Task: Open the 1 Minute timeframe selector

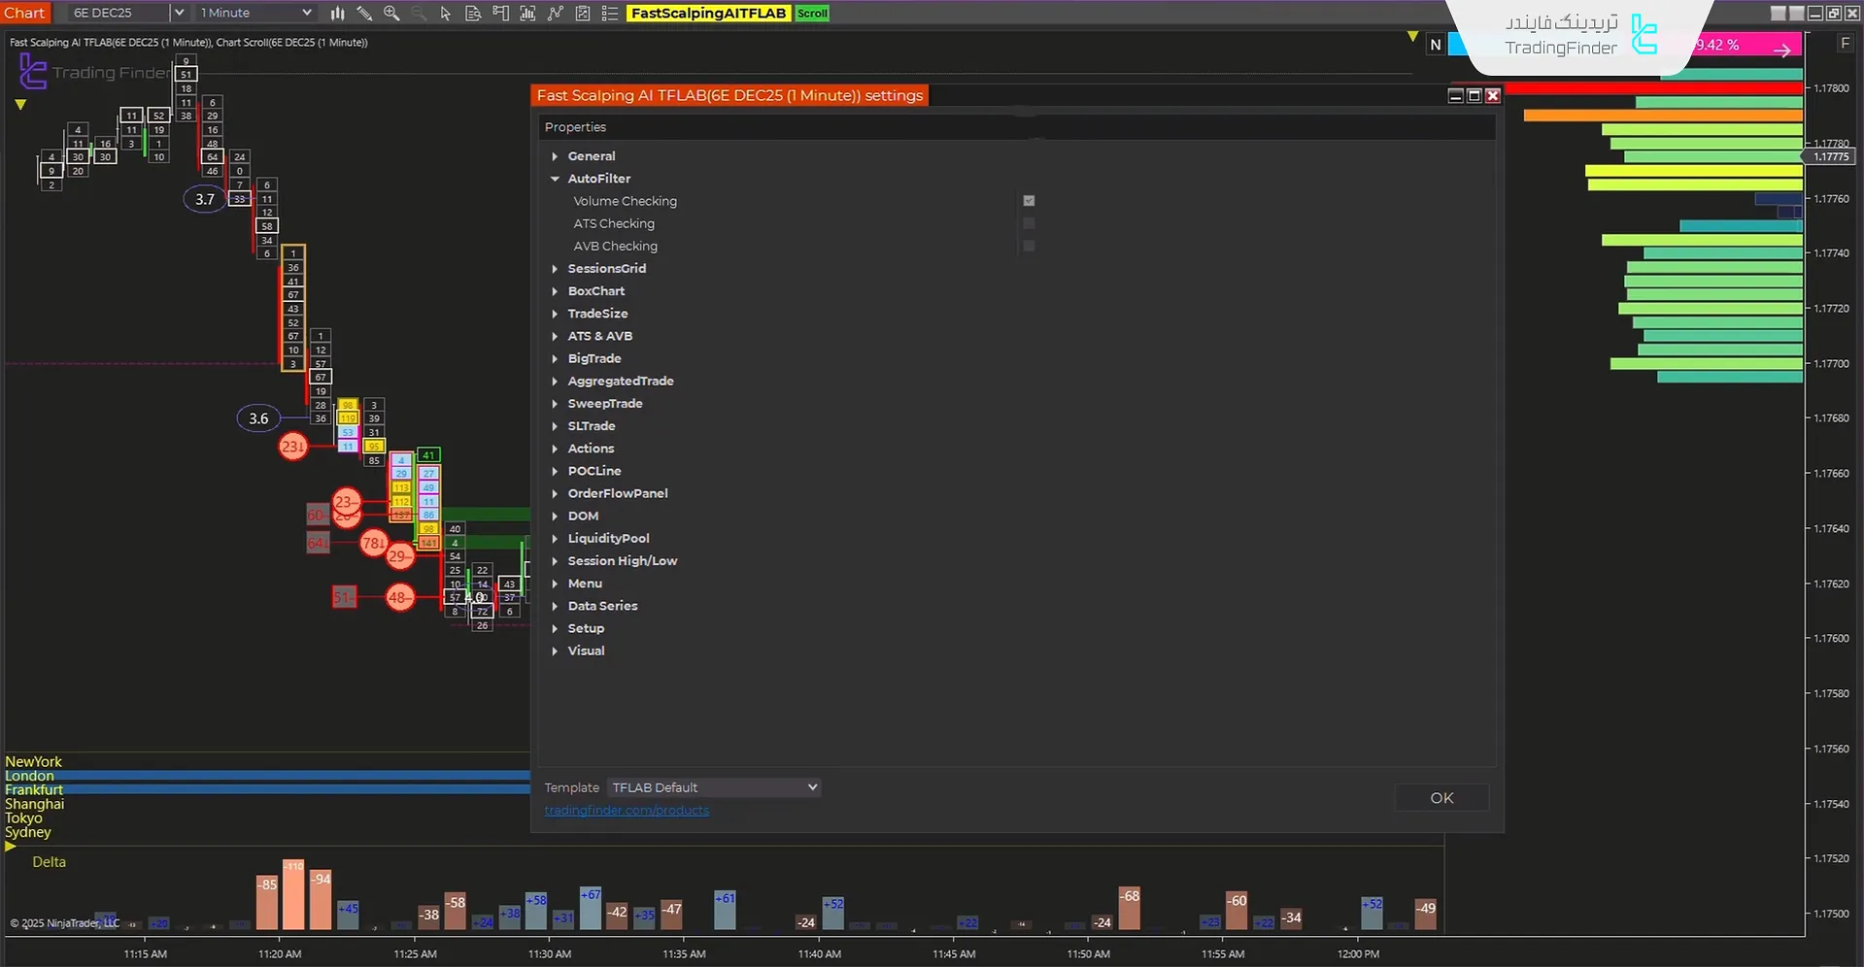Action: point(255,13)
